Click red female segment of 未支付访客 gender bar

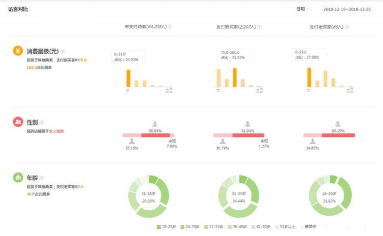click(x=156, y=135)
